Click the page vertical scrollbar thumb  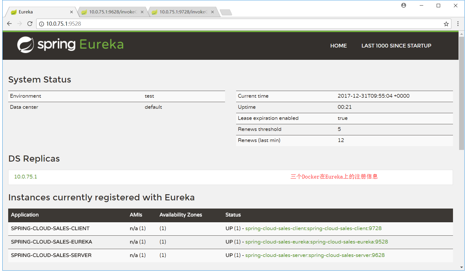461,93
